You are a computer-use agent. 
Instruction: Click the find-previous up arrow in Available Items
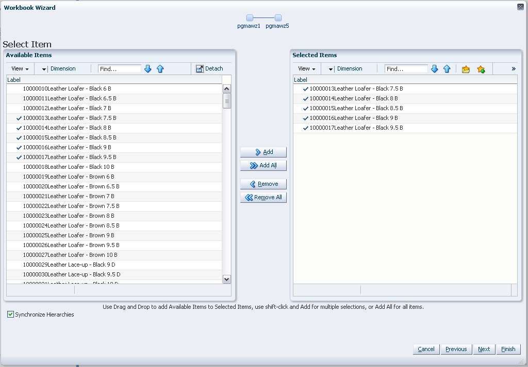tap(160, 69)
